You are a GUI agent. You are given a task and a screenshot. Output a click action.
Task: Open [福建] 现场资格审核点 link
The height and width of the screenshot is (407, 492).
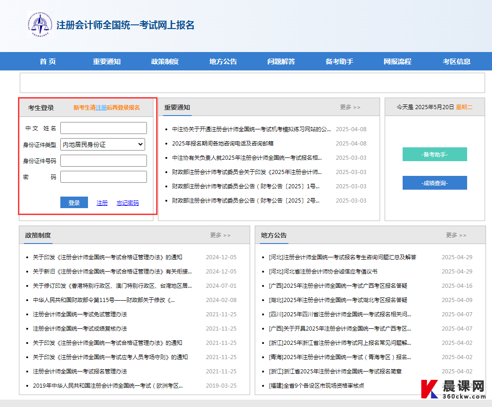coord(316,386)
